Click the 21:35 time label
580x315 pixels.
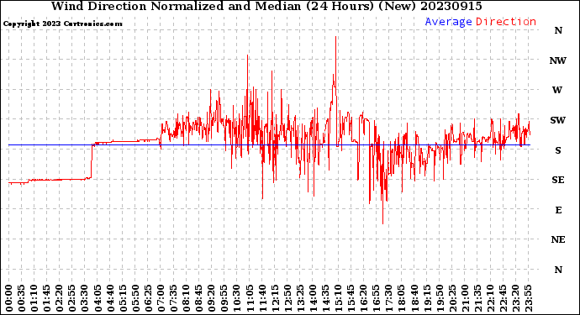(477, 298)
